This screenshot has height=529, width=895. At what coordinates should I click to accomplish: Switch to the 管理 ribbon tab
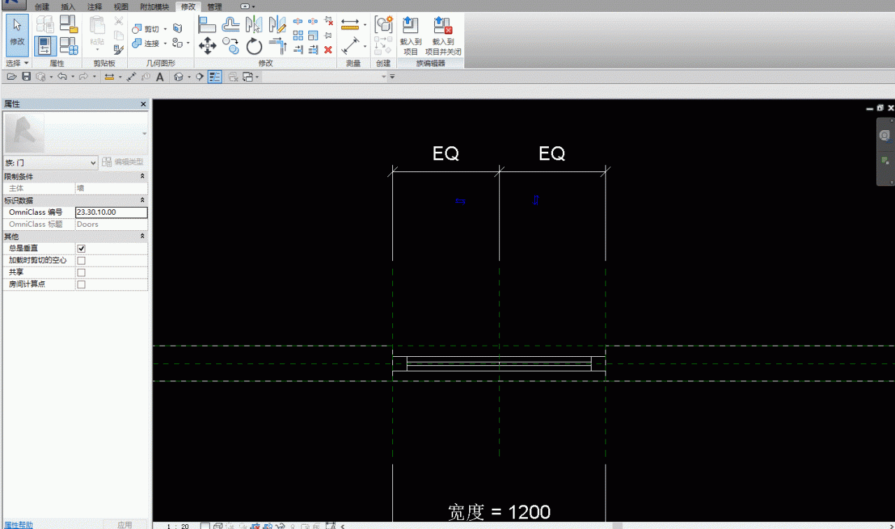[x=215, y=7]
